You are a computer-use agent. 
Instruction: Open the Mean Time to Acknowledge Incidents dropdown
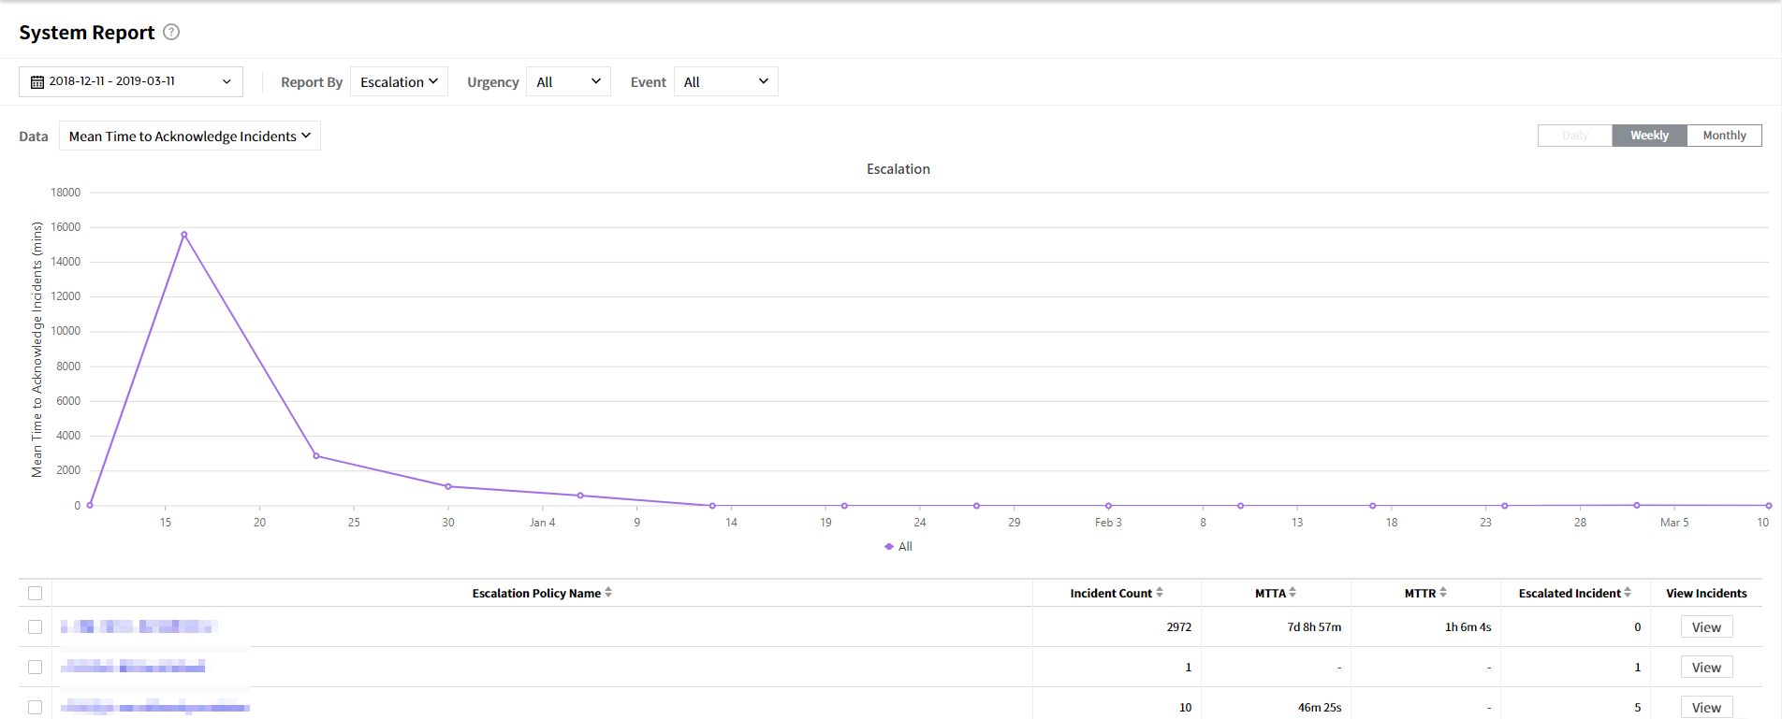coord(189,137)
